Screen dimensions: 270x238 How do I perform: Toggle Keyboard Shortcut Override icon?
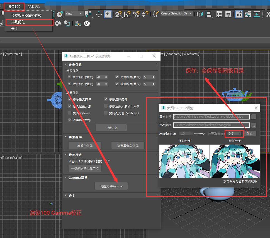pos(108,14)
